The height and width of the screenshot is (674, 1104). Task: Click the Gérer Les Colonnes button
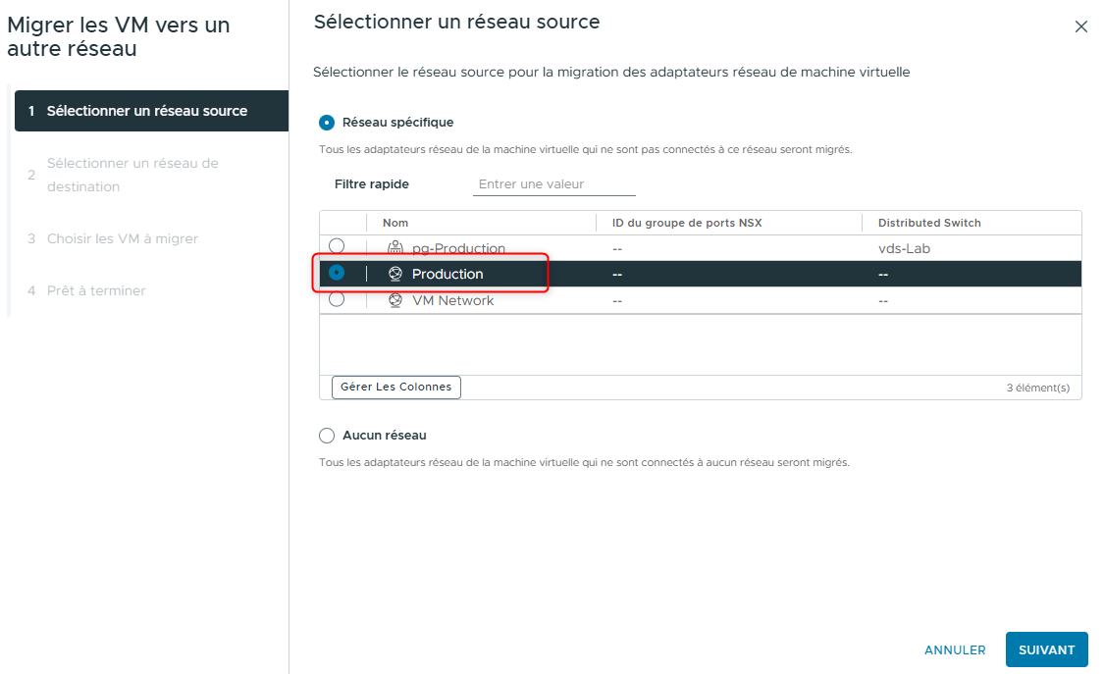[x=395, y=387]
